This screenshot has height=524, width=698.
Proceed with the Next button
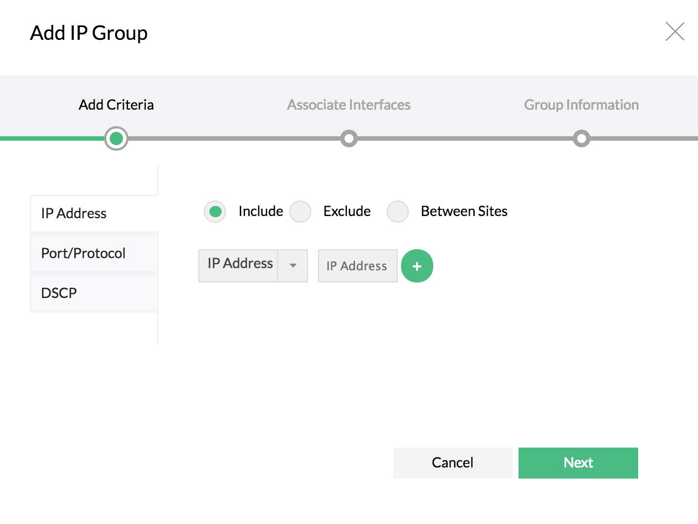(x=578, y=463)
